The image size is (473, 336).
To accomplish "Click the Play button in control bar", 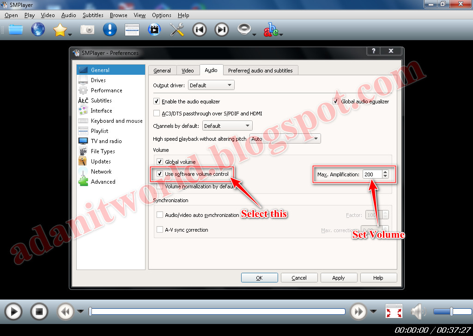I will click(x=13, y=312).
